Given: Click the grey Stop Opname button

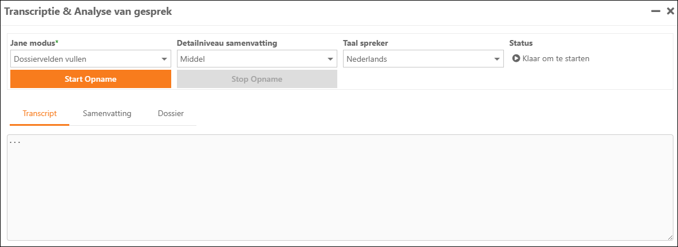Looking at the screenshot, I should point(257,79).
